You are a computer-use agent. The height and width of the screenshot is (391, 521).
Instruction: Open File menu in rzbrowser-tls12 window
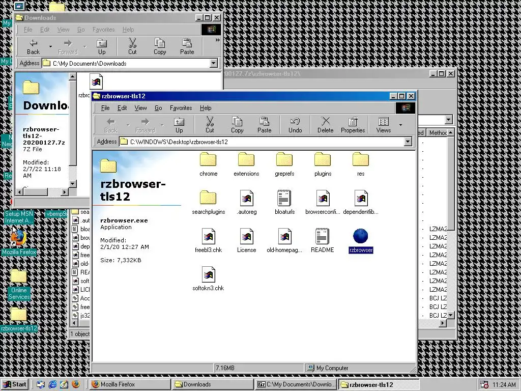[x=105, y=108]
